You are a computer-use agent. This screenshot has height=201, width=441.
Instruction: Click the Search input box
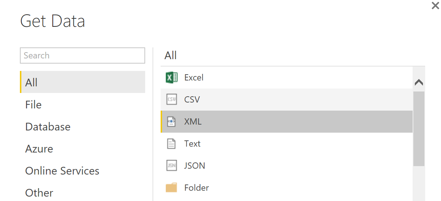click(83, 55)
